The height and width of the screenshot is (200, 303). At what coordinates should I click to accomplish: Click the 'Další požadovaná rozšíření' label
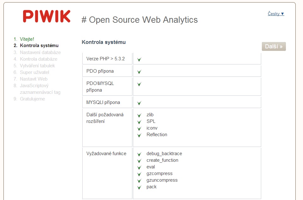[x=105, y=118]
